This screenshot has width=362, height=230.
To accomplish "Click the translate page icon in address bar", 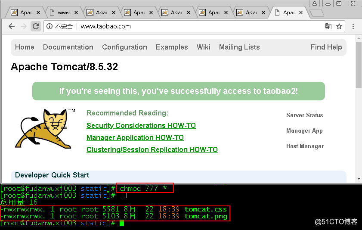I will [x=328, y=26].
